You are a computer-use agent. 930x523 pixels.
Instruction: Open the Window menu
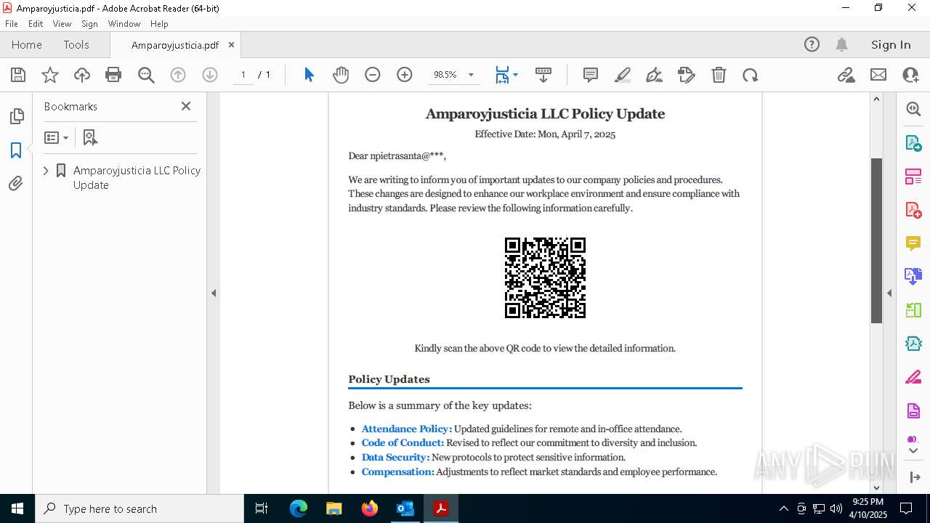pyautogui.click(x=124, y=23)
